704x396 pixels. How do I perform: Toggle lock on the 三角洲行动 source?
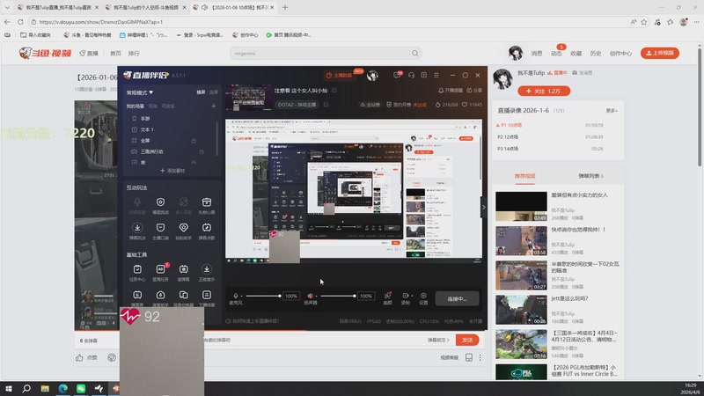[202, 151]
